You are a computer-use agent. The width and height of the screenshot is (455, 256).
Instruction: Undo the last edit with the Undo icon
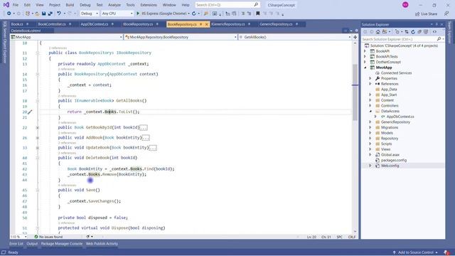coord(59,14)
